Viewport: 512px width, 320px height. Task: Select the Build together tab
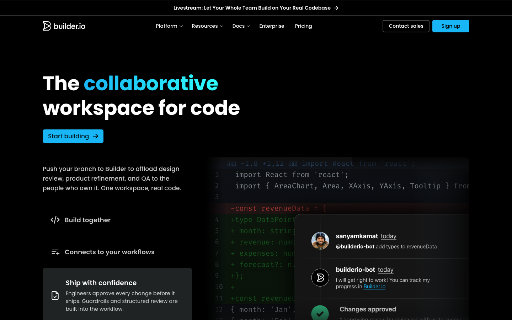click(x=117, y=220)
